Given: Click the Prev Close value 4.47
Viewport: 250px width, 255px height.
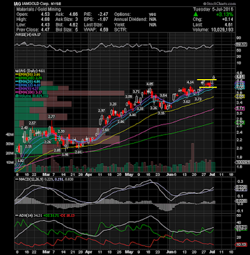Looking at the screenshot, I should 45,30.
